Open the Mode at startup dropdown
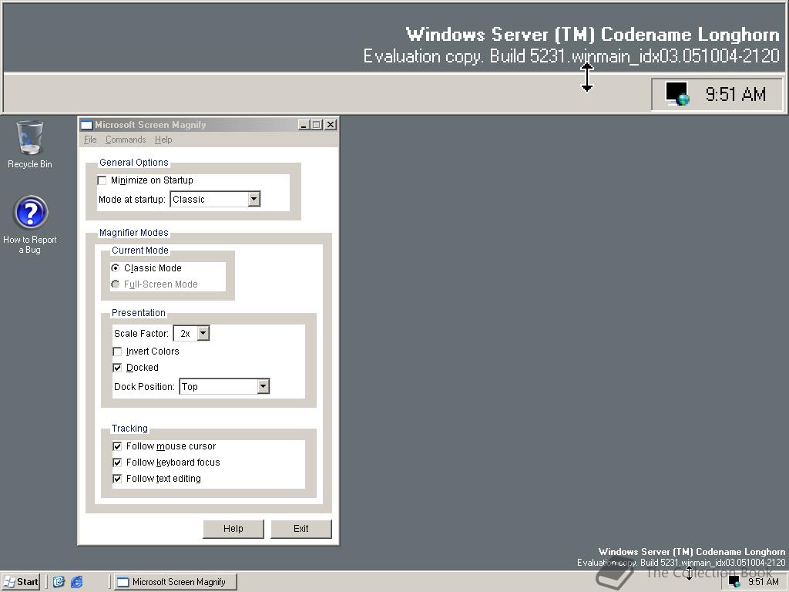 pyautogui.click(x=254, y=200)
